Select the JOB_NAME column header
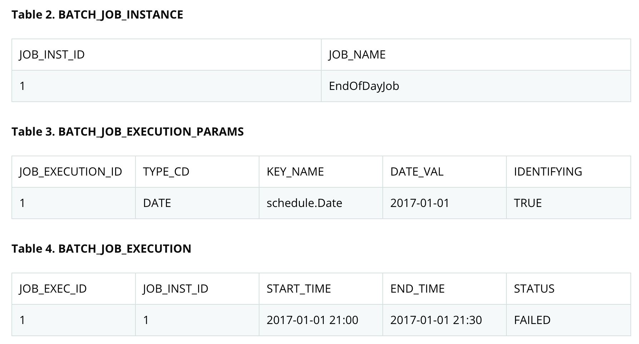The width and height of the screenshot is (639, 344). tap(476, 55)
